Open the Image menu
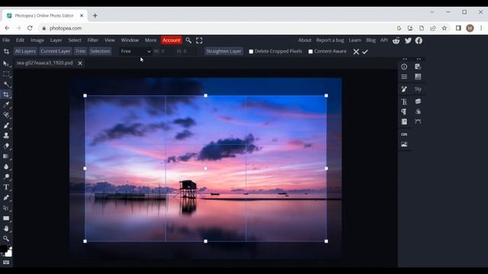This screenshot has width=488, height=274. 37,40
